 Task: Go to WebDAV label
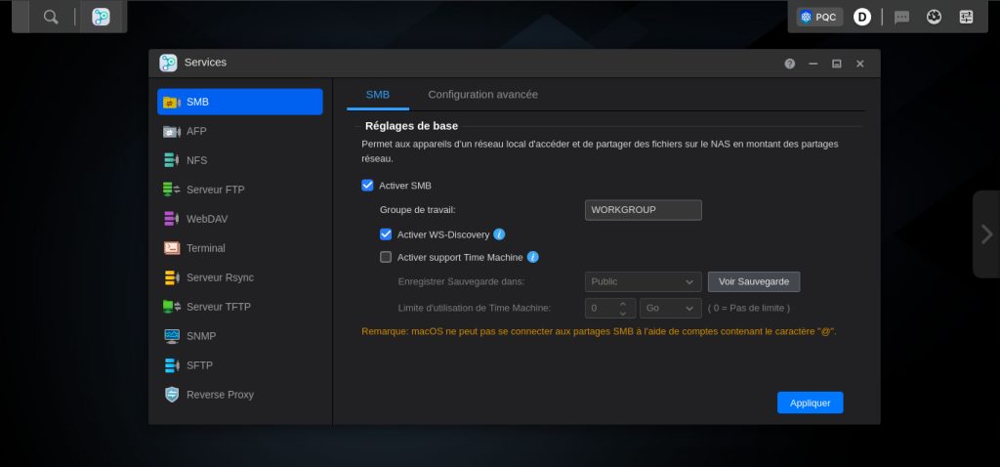click(207, 219)
